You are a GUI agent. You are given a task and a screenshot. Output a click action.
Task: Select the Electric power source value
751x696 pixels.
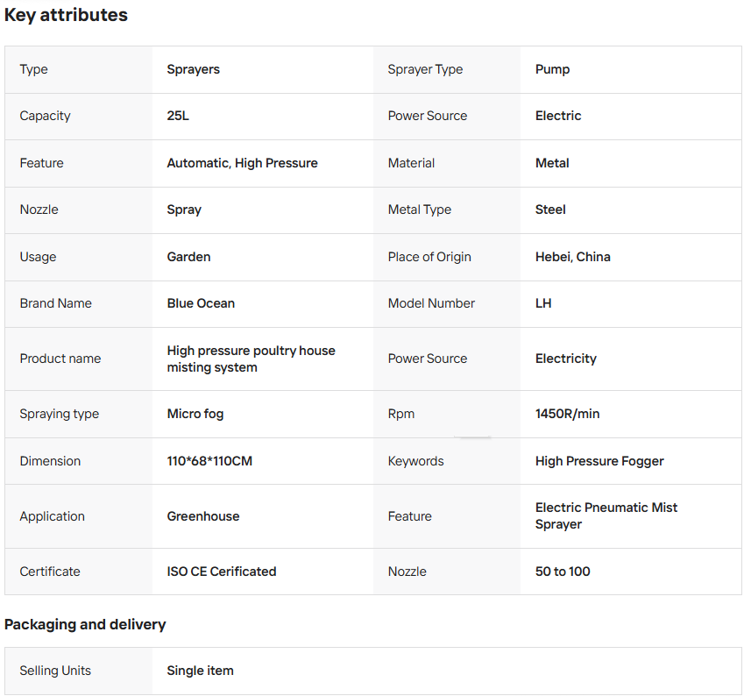tap(558, 116)
